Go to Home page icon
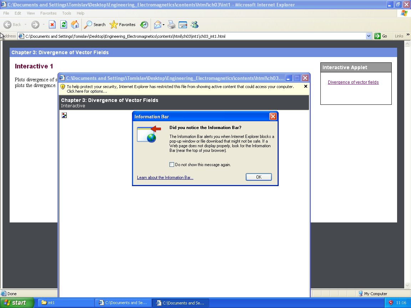This screenshot has height=308, width=411. (75, 25)
